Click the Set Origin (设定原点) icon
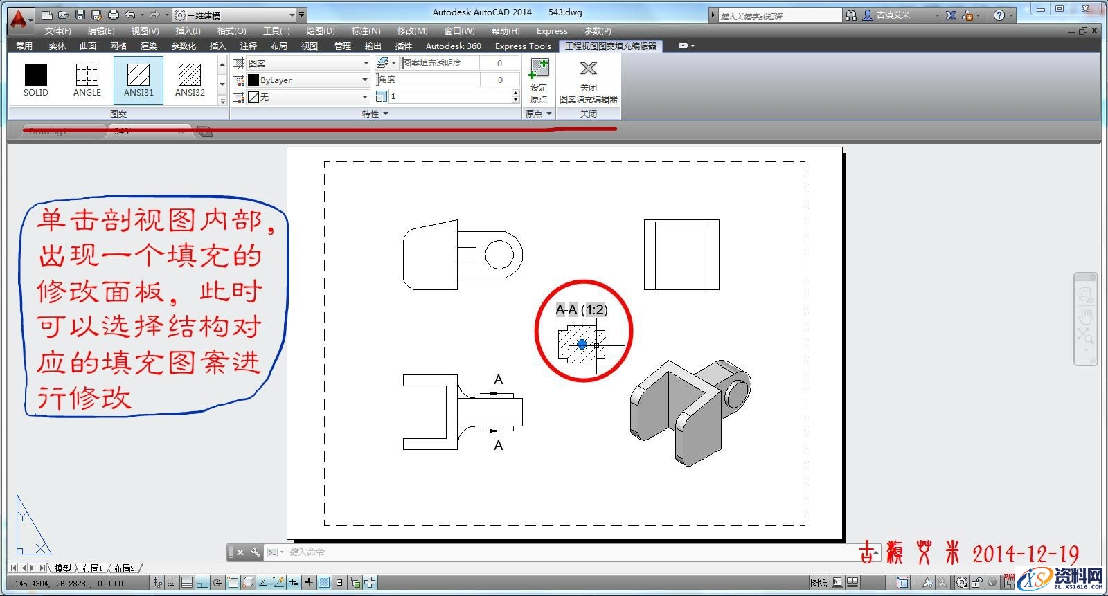The width and height of the screenshot is (1108, 596). coord(539,80)
